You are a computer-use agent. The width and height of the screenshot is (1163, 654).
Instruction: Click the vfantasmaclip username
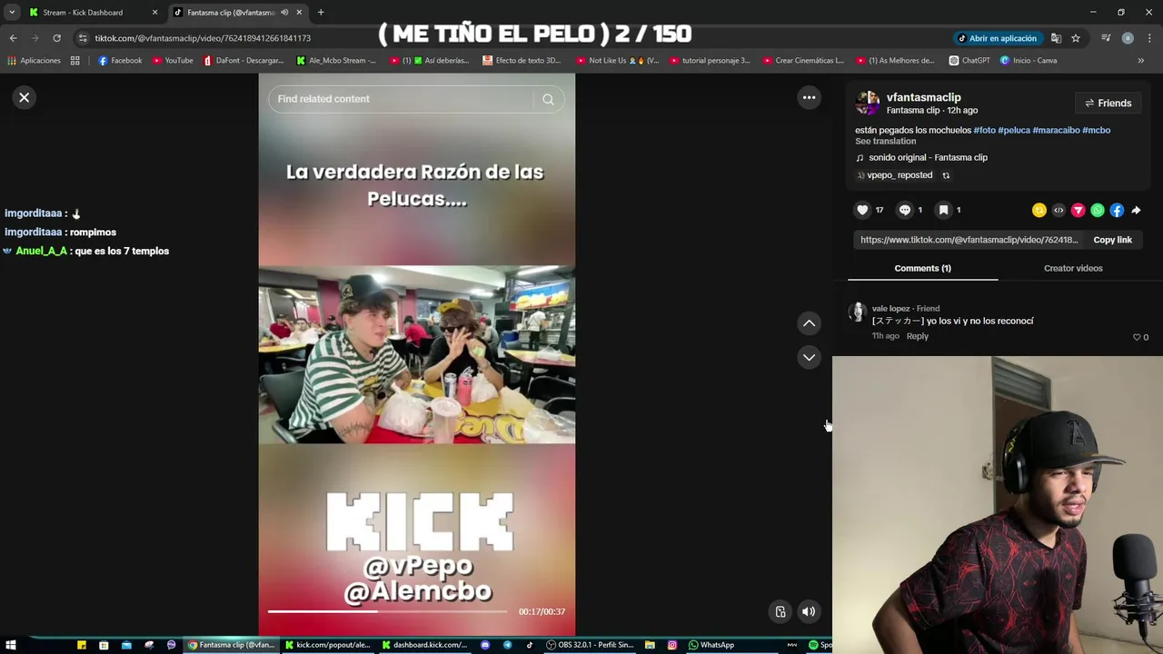click(x=923, y=97)
